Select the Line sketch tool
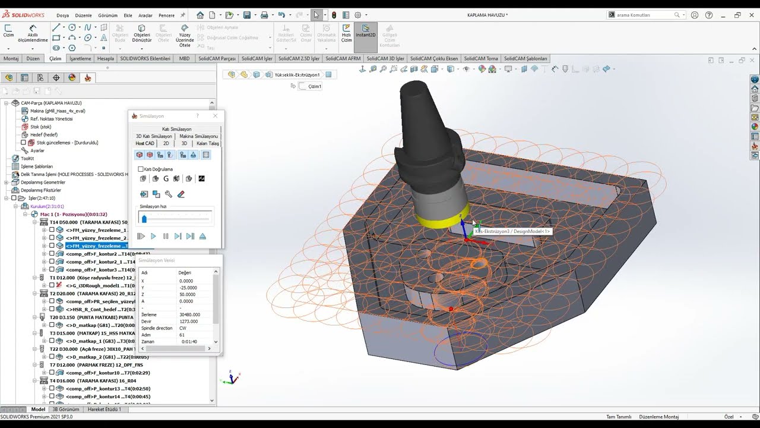This screenshot has width=760, height=428. pyautogui.click(x=56, y=27)
